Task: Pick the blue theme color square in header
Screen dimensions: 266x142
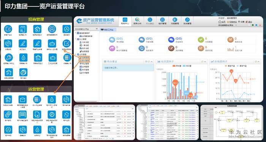Action: pos(256,25)
